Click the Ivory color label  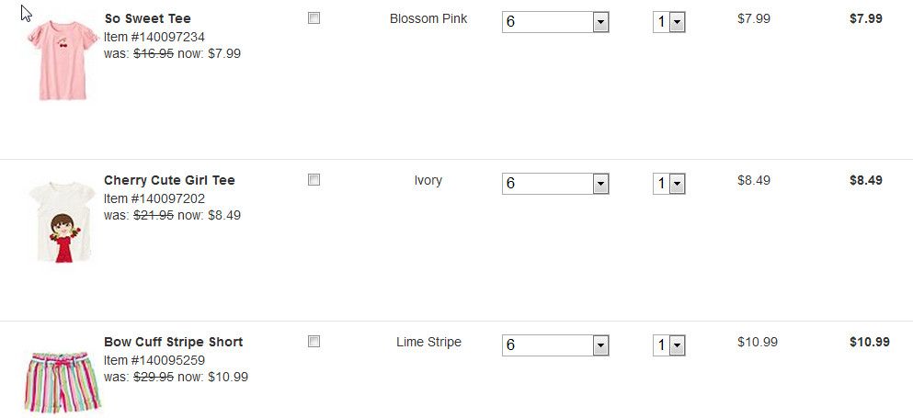(428, 180)
